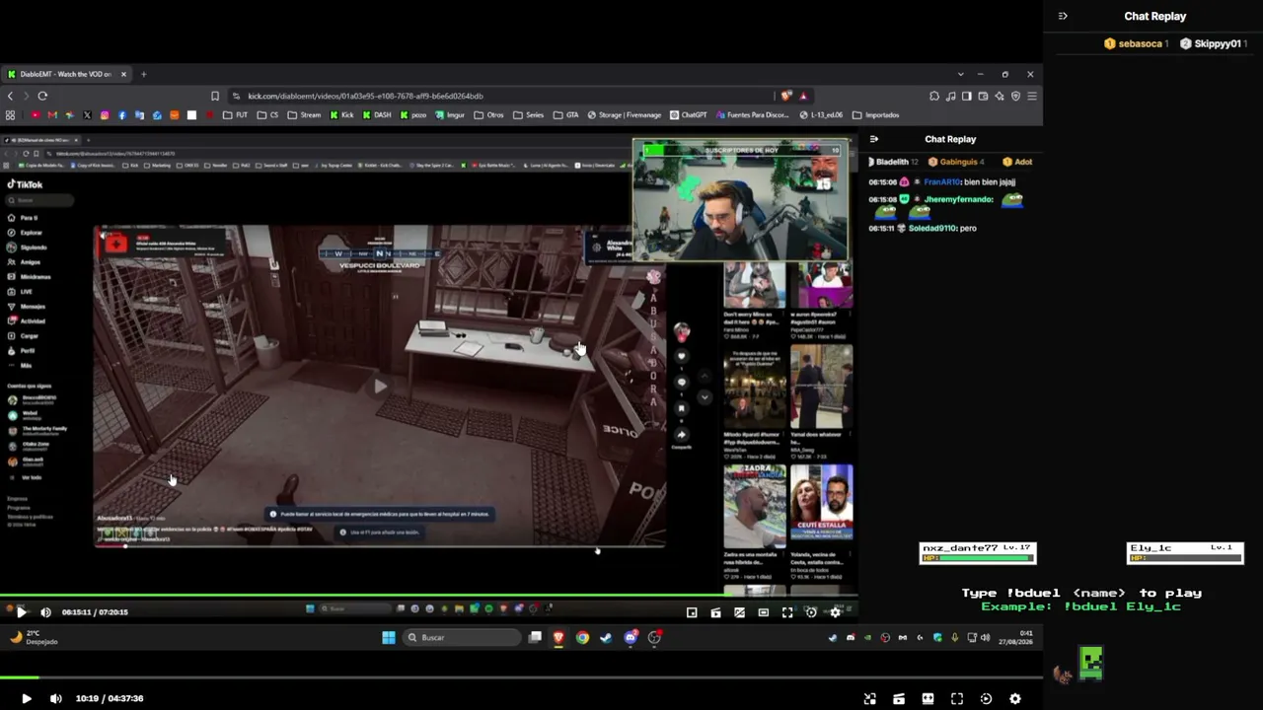Viewport: 1263px width, 710px height.
Task: Open the Imgur bookmark
Action: point(449,115)
